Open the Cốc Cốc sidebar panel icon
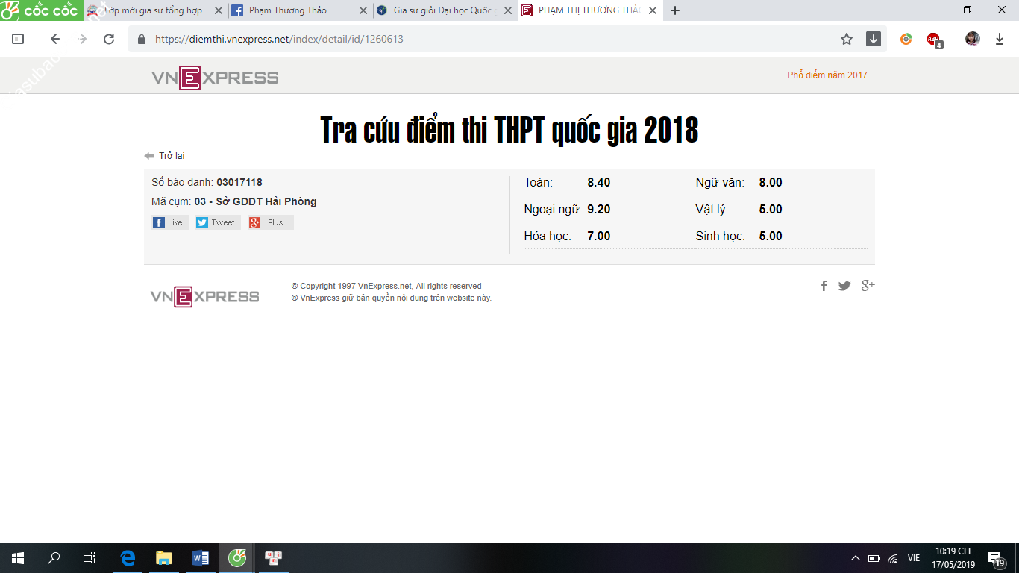 (18, 39)
